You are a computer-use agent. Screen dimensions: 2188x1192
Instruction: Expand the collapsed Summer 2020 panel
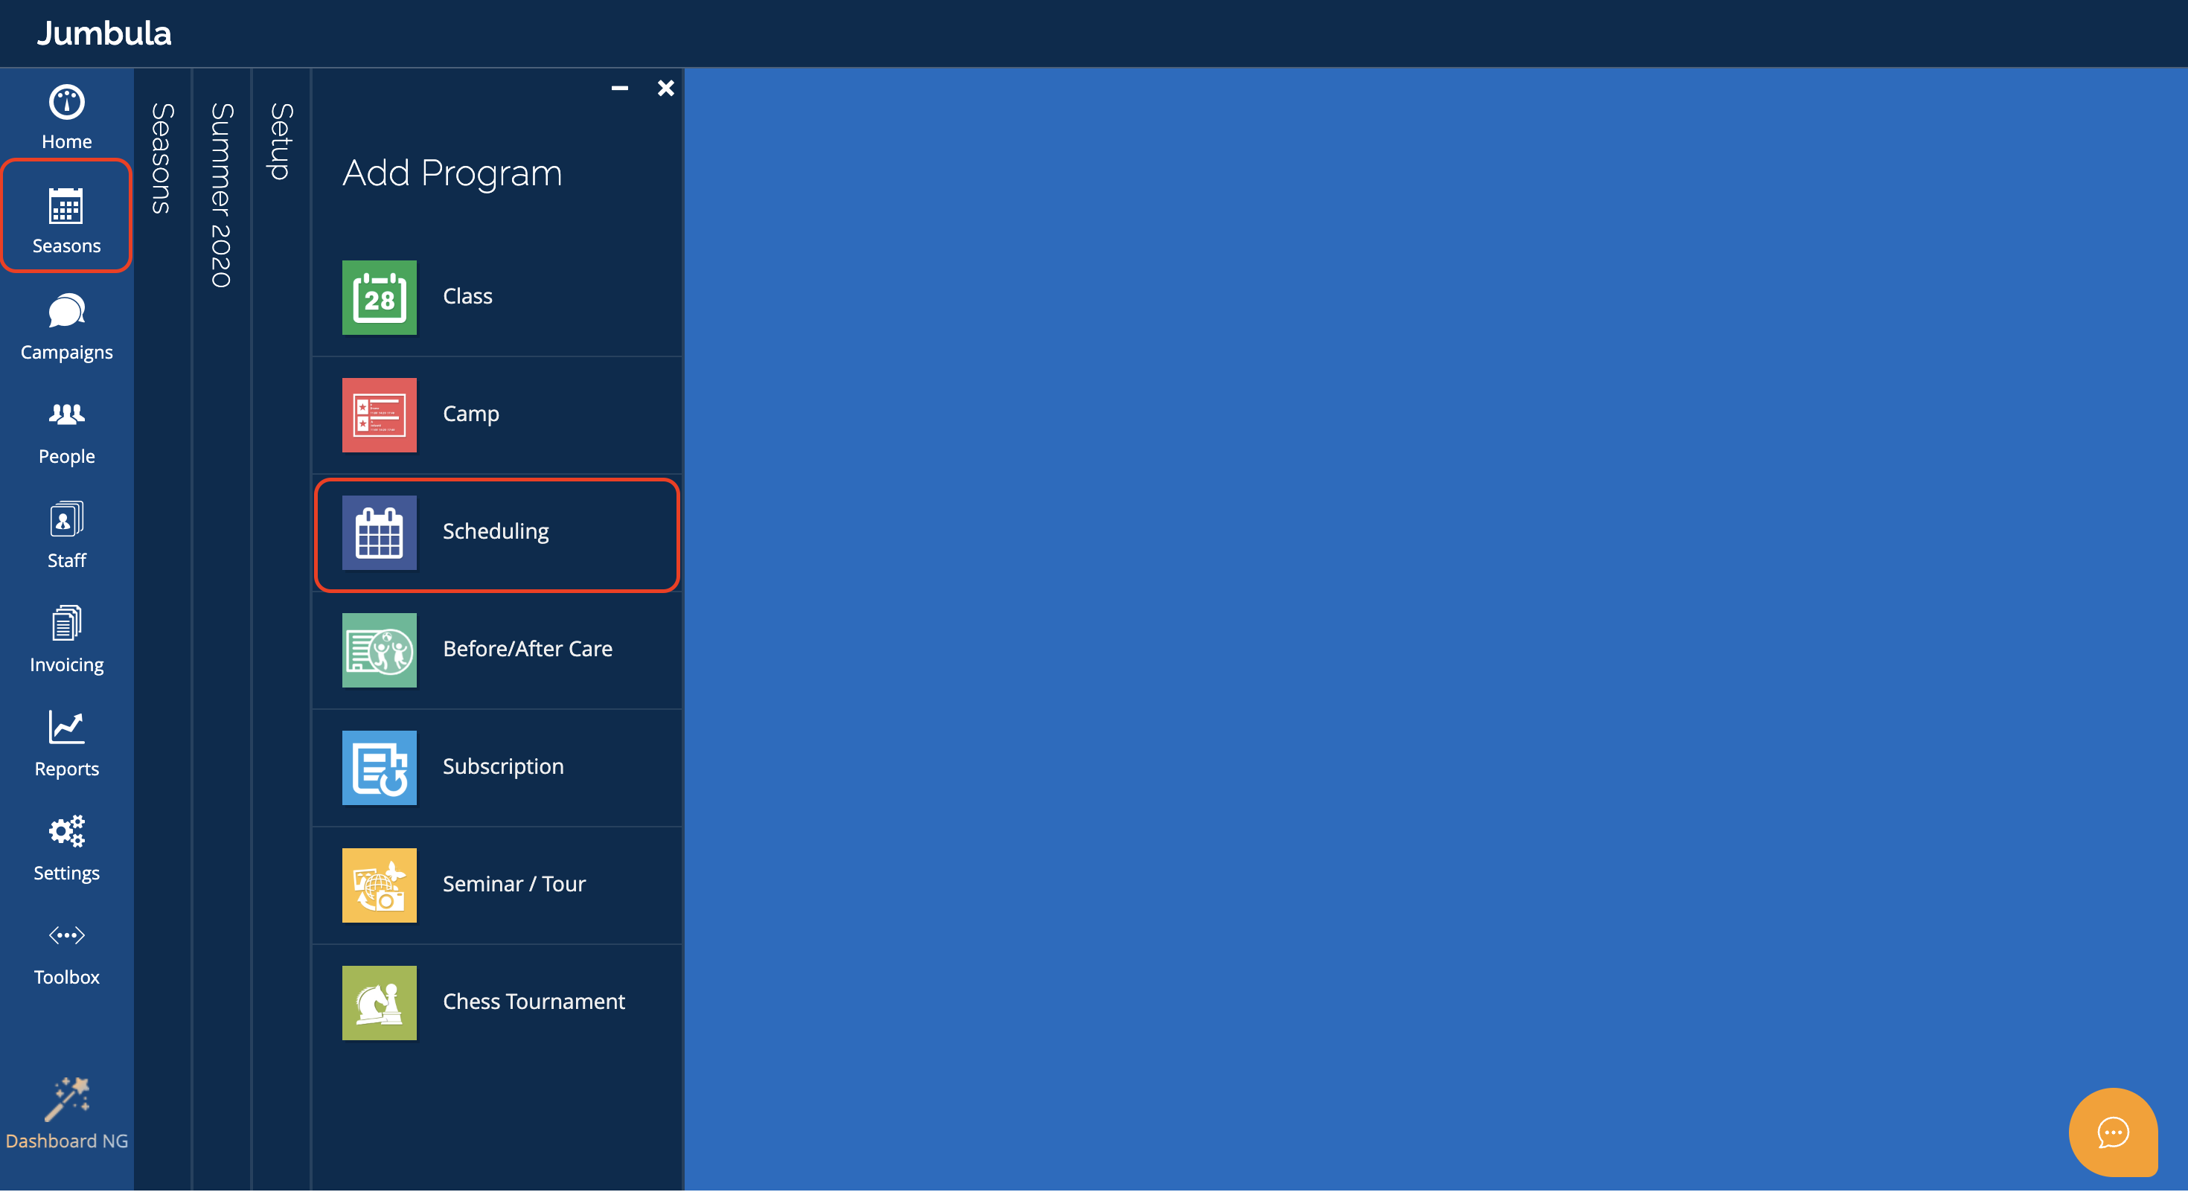click(x=221, y=195)
